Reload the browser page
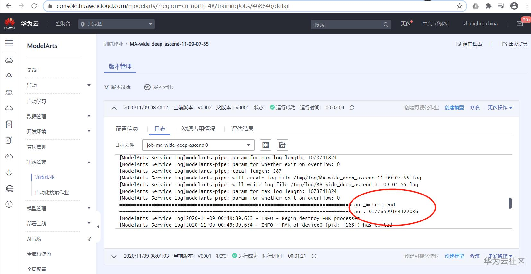This screenshot has width=531, height=274. click(x=34, y=6)
